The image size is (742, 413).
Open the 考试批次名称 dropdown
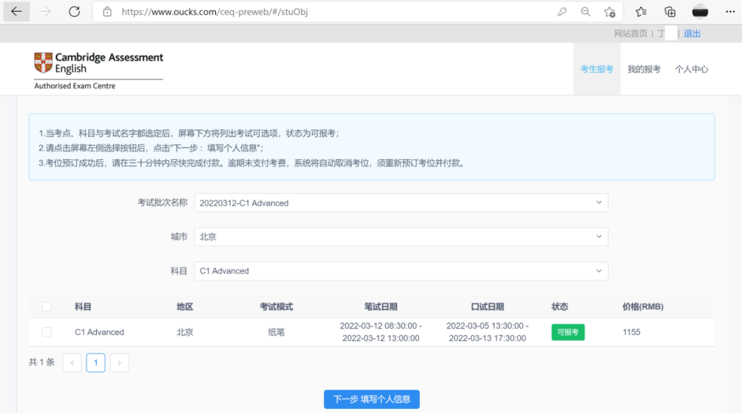(401, 202)
